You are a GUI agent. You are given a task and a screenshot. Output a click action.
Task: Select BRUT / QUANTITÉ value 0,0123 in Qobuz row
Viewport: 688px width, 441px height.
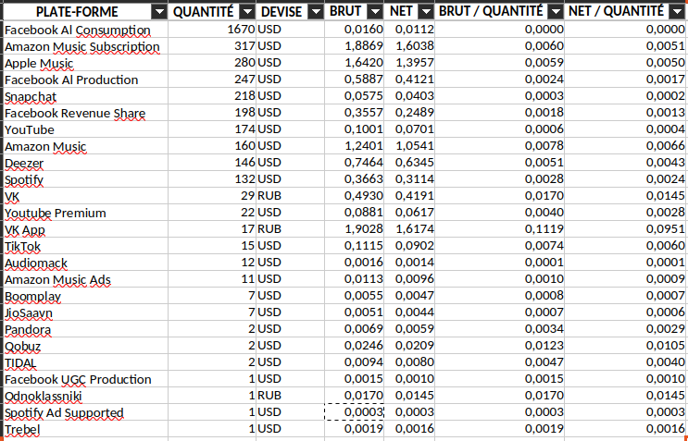(x=500, y=346)
